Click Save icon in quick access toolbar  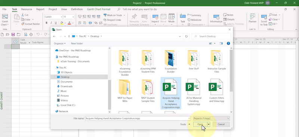click(13, 34)
